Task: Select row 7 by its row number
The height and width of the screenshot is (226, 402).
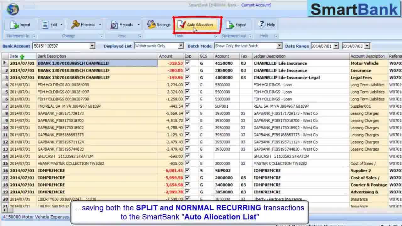Action: pyautogui.click(x=5, y=106)
